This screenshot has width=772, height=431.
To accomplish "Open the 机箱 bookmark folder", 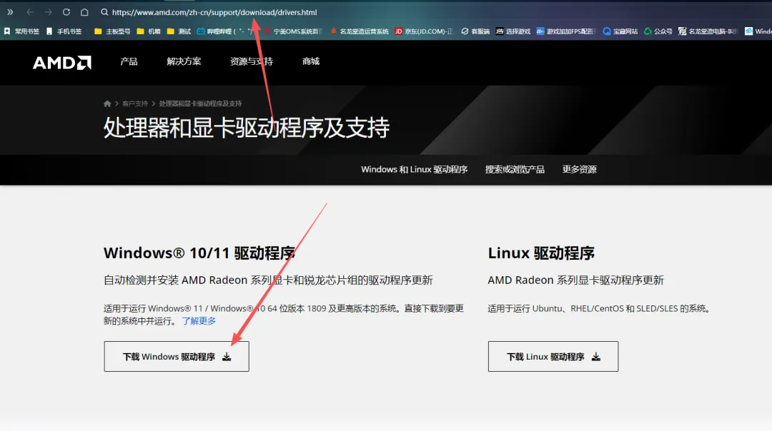I will click(149, 31).
